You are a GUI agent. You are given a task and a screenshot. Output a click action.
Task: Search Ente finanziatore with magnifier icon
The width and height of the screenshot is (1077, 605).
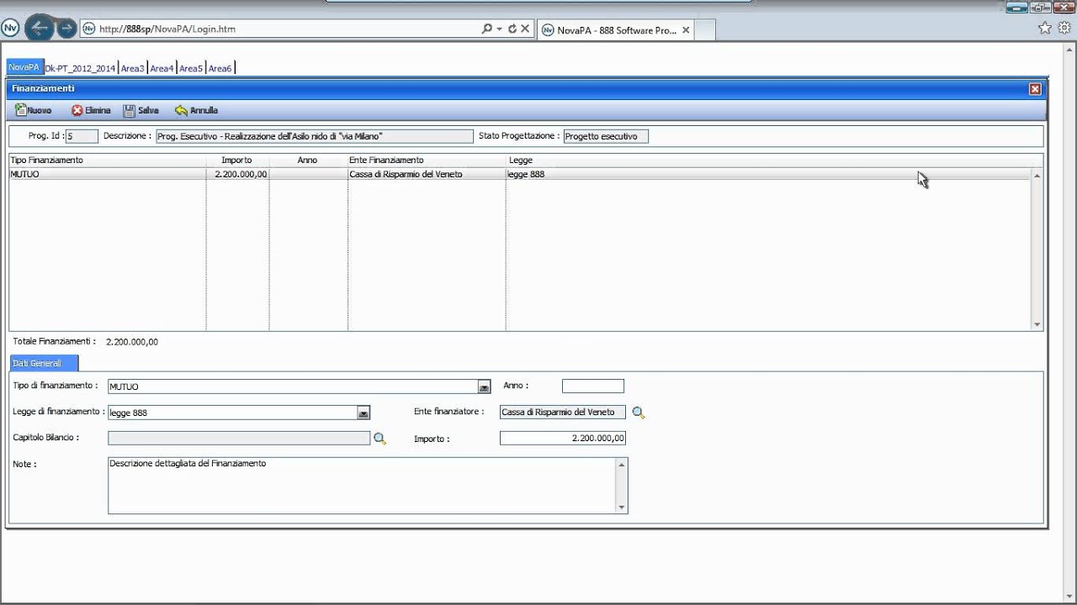click(x=639, y=413)
